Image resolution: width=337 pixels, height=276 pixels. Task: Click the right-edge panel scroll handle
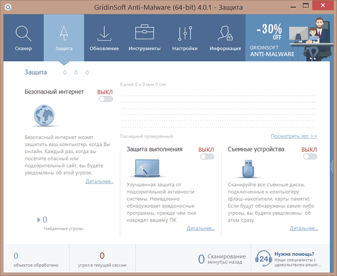pos(331,167)
